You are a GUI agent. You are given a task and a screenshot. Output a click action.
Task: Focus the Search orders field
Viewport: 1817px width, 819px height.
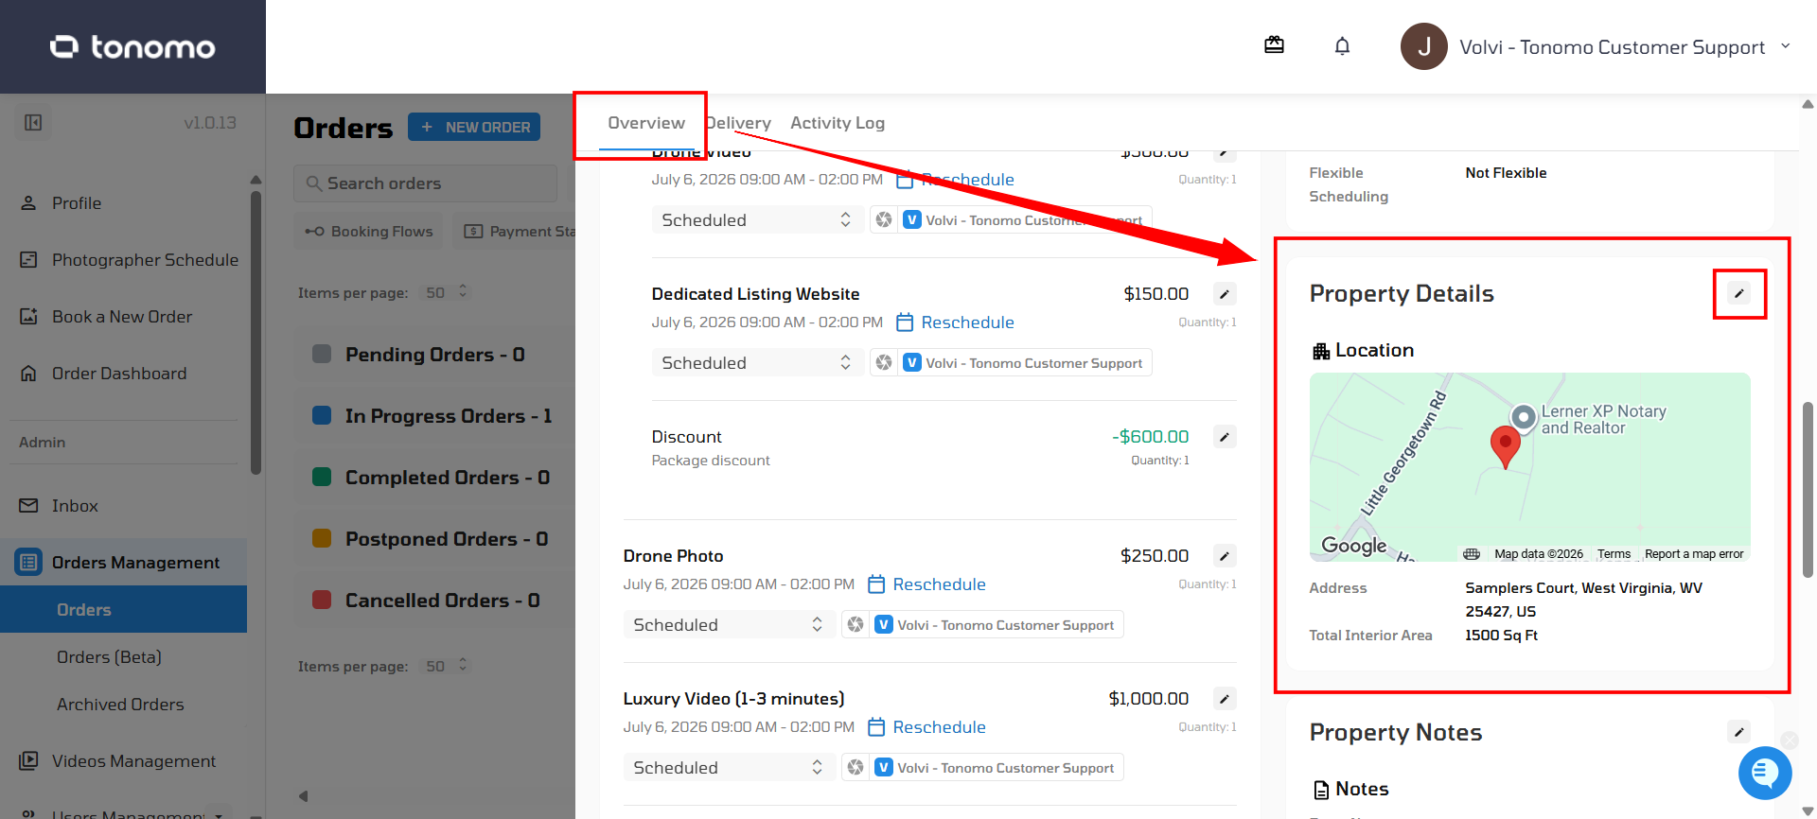425,183
